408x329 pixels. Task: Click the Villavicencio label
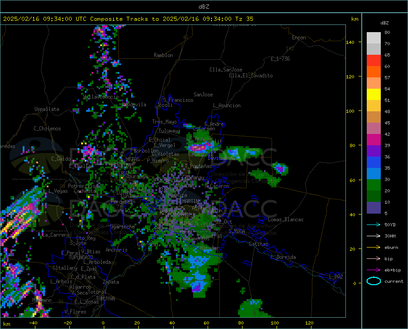click(101, 97)
